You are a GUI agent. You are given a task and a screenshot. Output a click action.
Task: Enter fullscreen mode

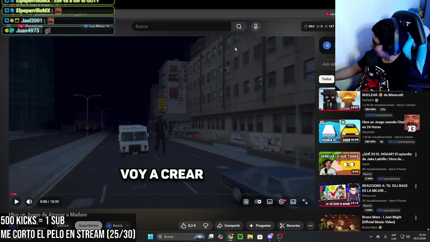tap(305, 202)
